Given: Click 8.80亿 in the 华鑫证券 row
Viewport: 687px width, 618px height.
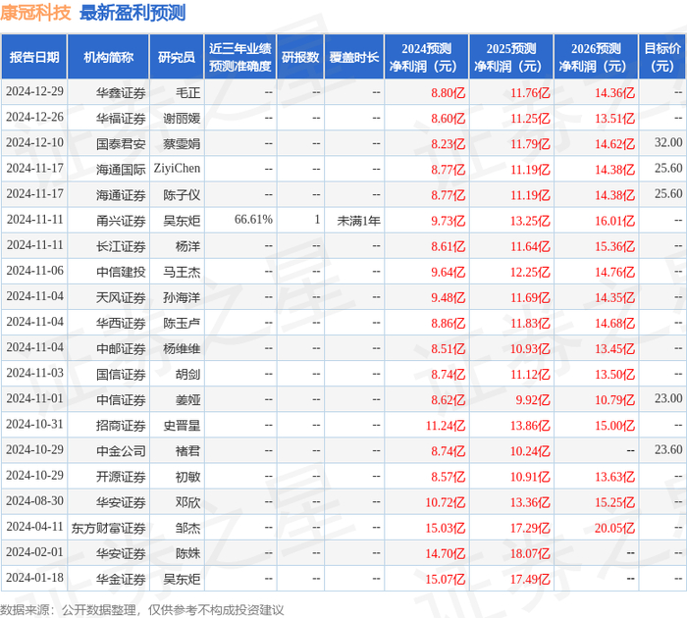Looking at the screenshot, I should [x=448, y=93].
